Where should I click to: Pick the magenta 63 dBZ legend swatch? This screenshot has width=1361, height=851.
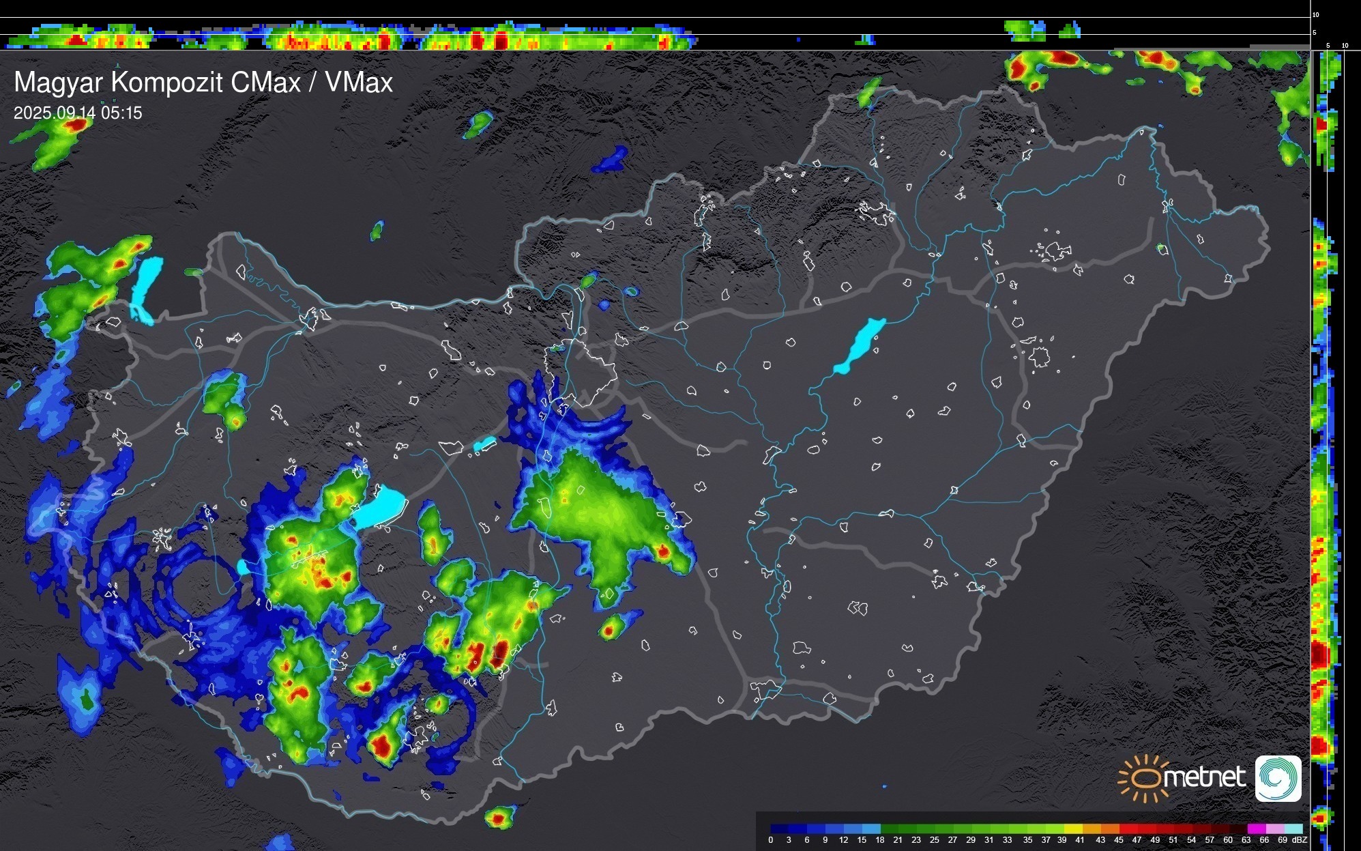1255,828
